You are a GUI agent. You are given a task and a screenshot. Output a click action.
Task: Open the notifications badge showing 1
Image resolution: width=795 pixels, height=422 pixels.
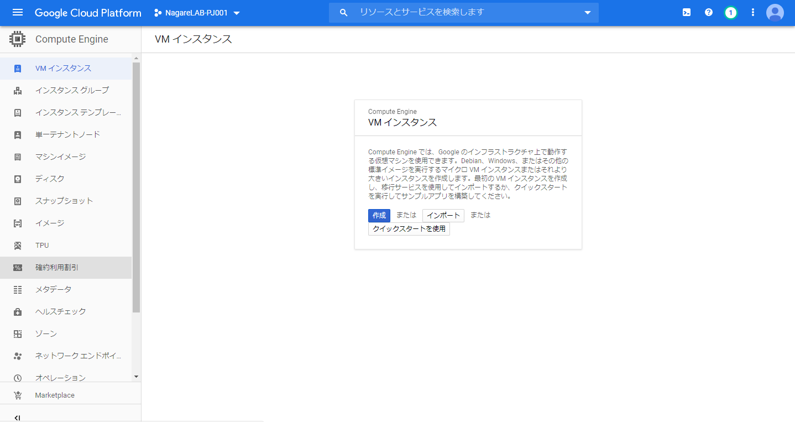pyautogui.click(x=731, y=12)
